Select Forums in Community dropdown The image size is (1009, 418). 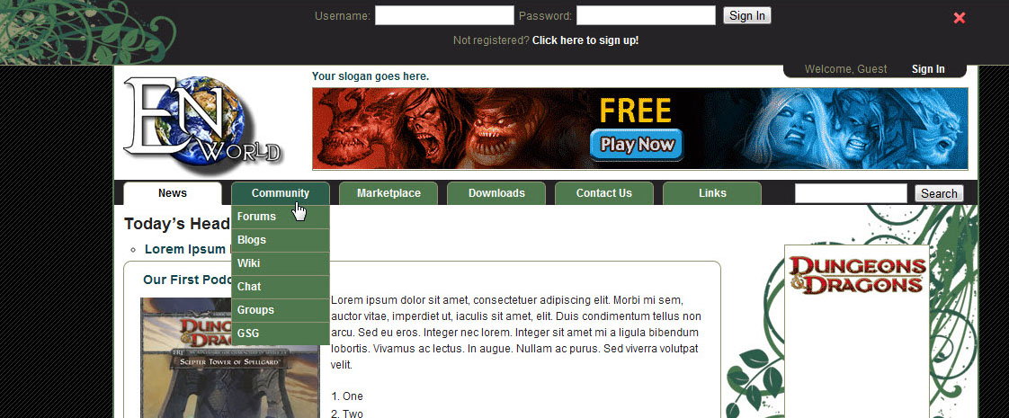(281, 217)
